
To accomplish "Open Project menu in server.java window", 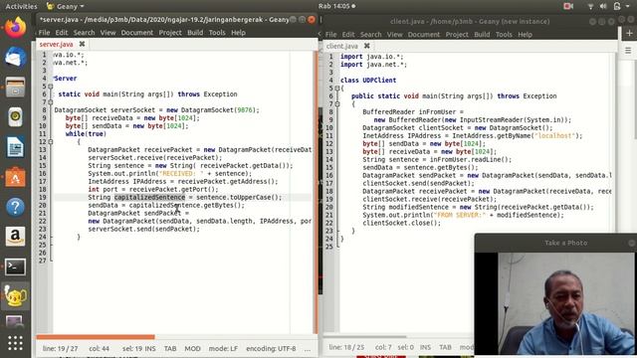I will coord(170,33).
